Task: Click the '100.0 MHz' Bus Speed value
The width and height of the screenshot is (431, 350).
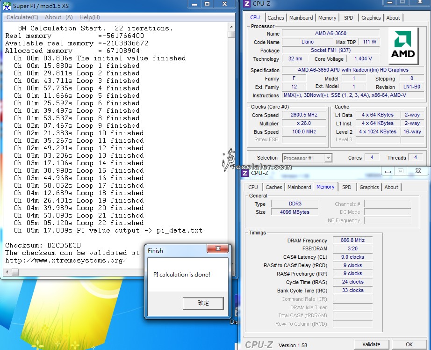Action: point(304,132)
